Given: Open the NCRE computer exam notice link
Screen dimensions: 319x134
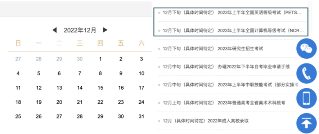Looking at the screenshot, I should [233, 31].
